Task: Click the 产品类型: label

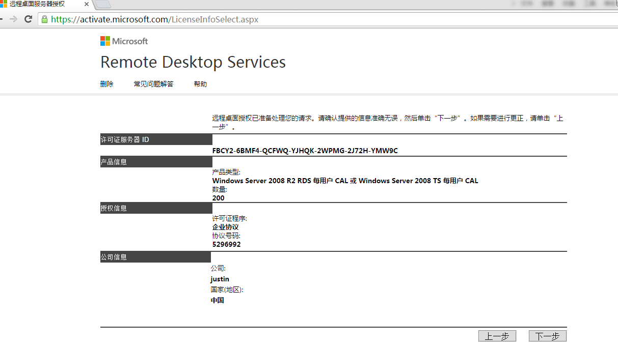Action: click(226, 172)
